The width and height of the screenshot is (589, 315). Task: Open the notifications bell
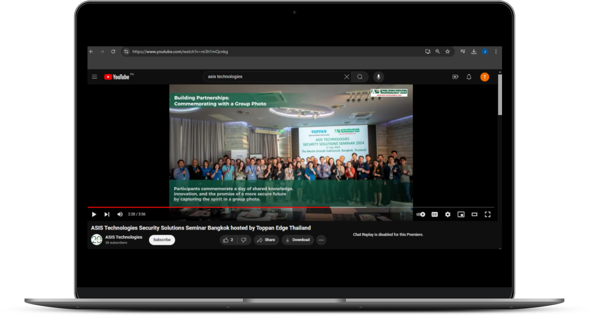[469, 77]
